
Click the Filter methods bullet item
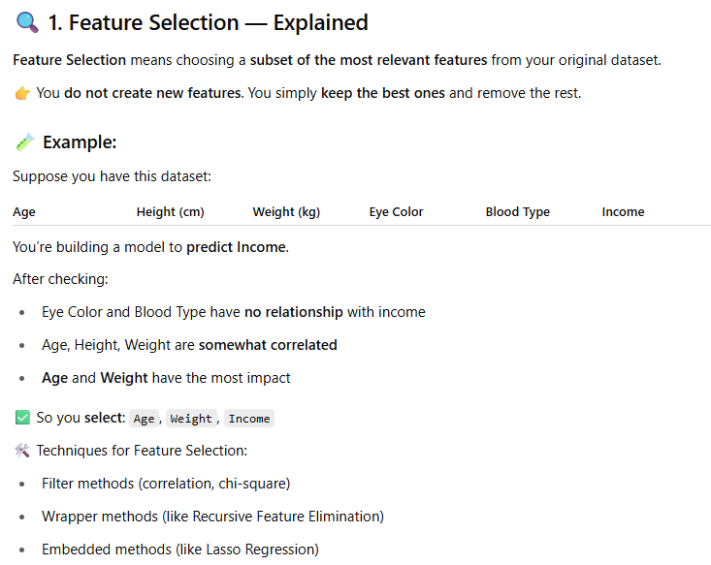[x=166, y=484]
